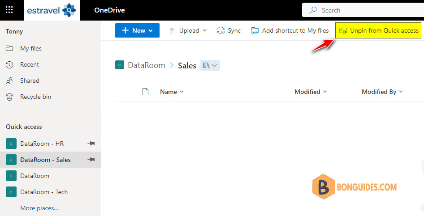Click the file type column icon
Image resolution: width=424 pixels, height=216 pixels.
tap(146, 92)
